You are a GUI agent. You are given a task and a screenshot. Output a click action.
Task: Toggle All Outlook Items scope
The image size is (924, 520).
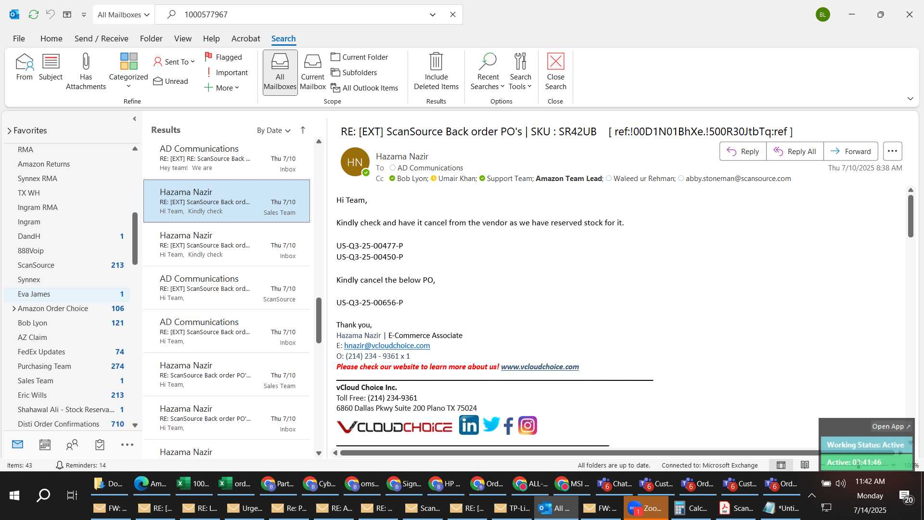click(x=365, y=88)
